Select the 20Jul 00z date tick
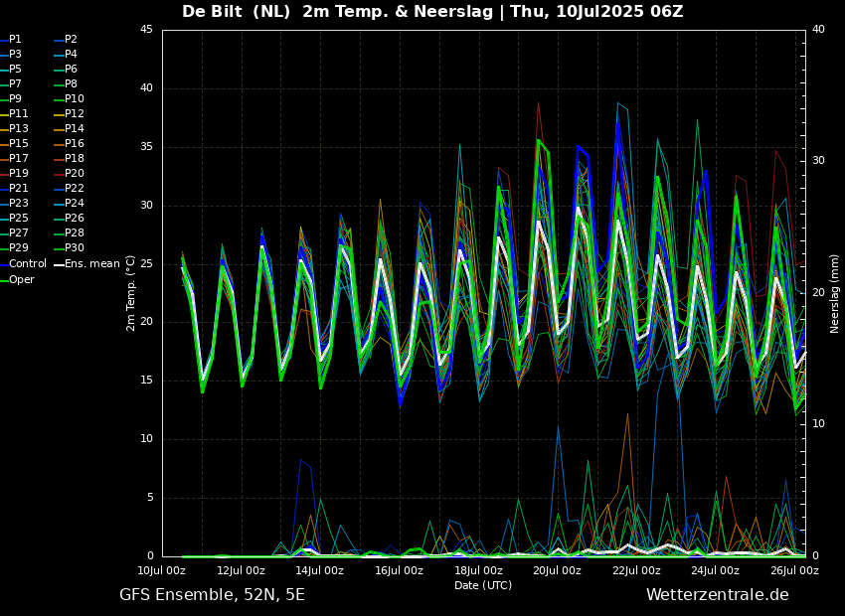 tap(557, 571)
